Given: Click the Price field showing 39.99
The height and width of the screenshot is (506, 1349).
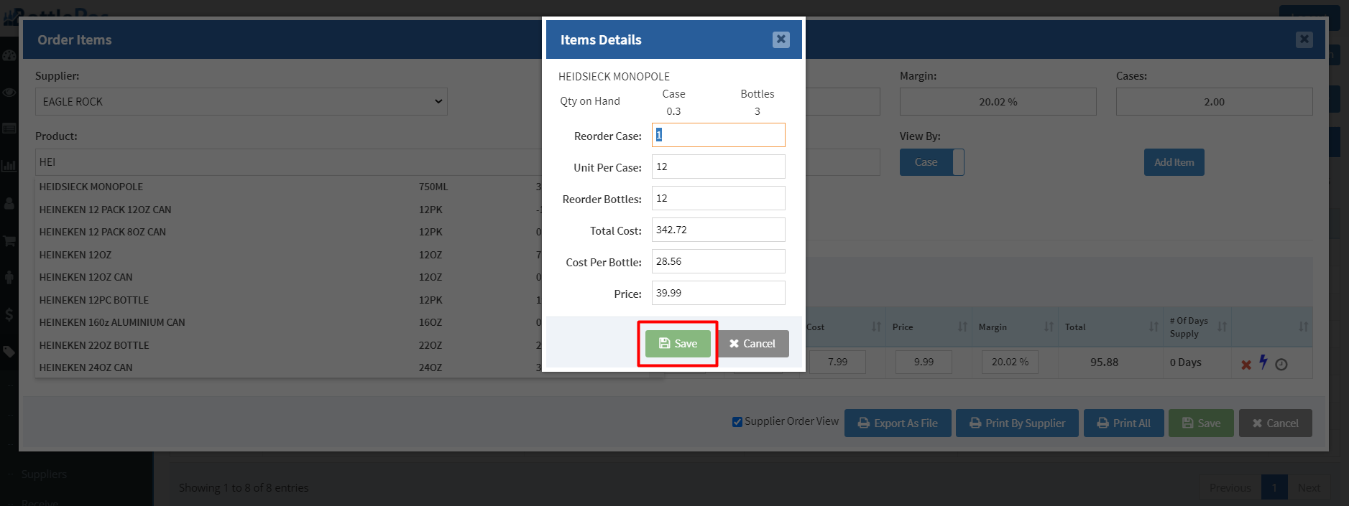Looking at the screenshot, I should point(718,293).
